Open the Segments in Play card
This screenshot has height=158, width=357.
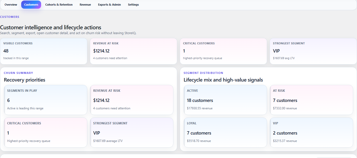coord(45,100)
